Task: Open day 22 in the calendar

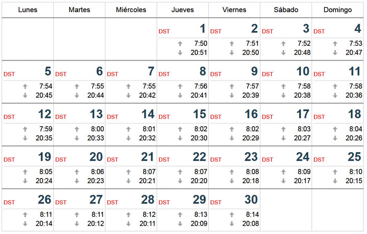Action: [183, 167]
